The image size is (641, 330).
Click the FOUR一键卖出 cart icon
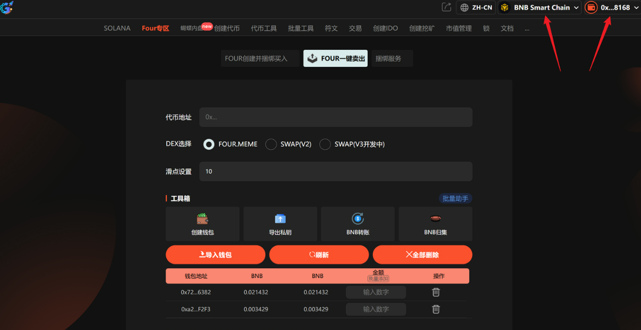click(x=311, y=58)
